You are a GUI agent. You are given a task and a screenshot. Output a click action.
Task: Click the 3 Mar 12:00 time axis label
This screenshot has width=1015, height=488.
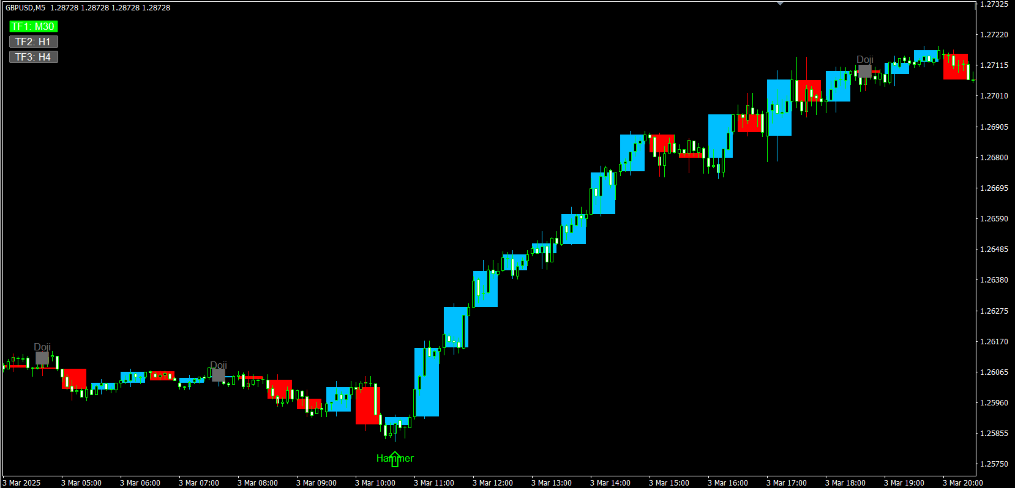tap(492, 482)
